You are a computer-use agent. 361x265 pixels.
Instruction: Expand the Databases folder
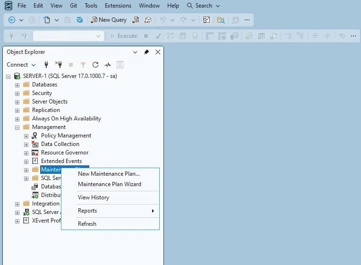tap(17, 85)
